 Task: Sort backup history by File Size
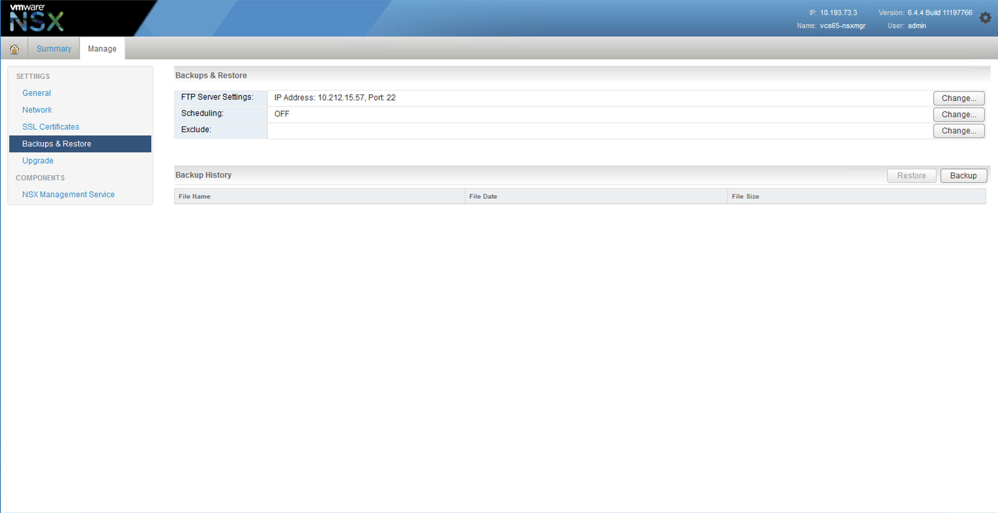(x=745, y=197)
